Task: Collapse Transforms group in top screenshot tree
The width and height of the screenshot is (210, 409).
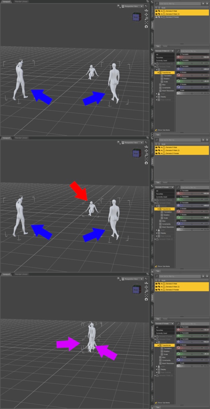Action: (158, 73)
